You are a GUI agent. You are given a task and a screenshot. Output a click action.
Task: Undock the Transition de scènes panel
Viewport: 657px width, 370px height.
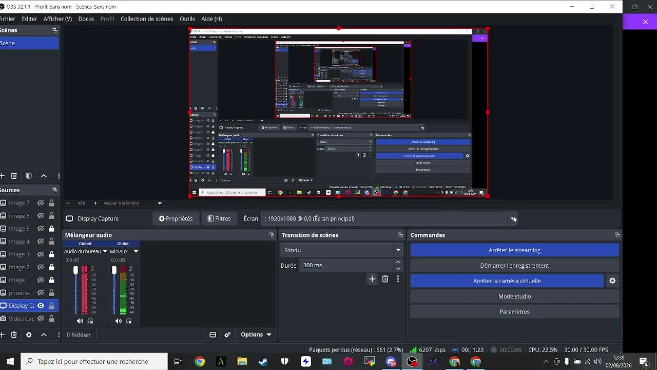pos(400,235)
